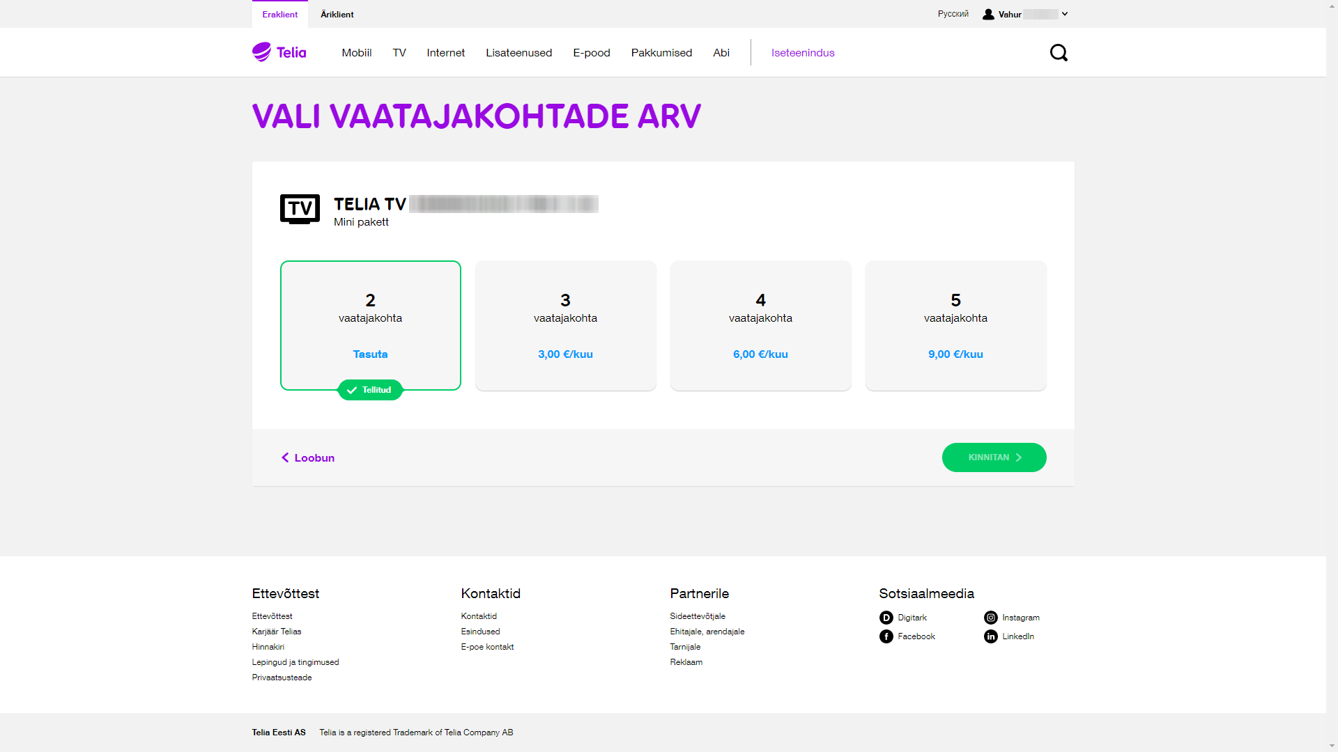Click the 3,00 €/kuu price
This screenshot has width=1338, height=752.
coord(565,354)
